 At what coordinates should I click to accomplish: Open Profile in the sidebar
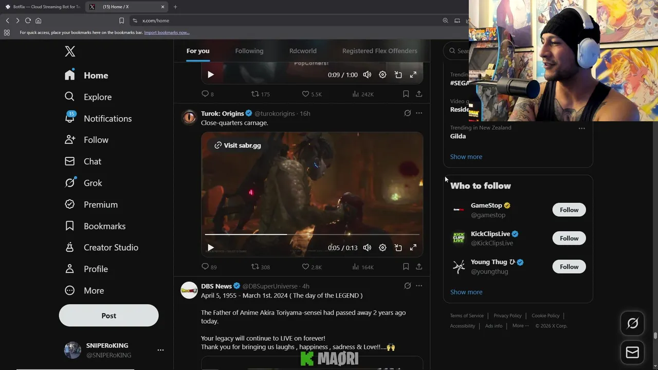pyautogui.click(x=86, y=269)
